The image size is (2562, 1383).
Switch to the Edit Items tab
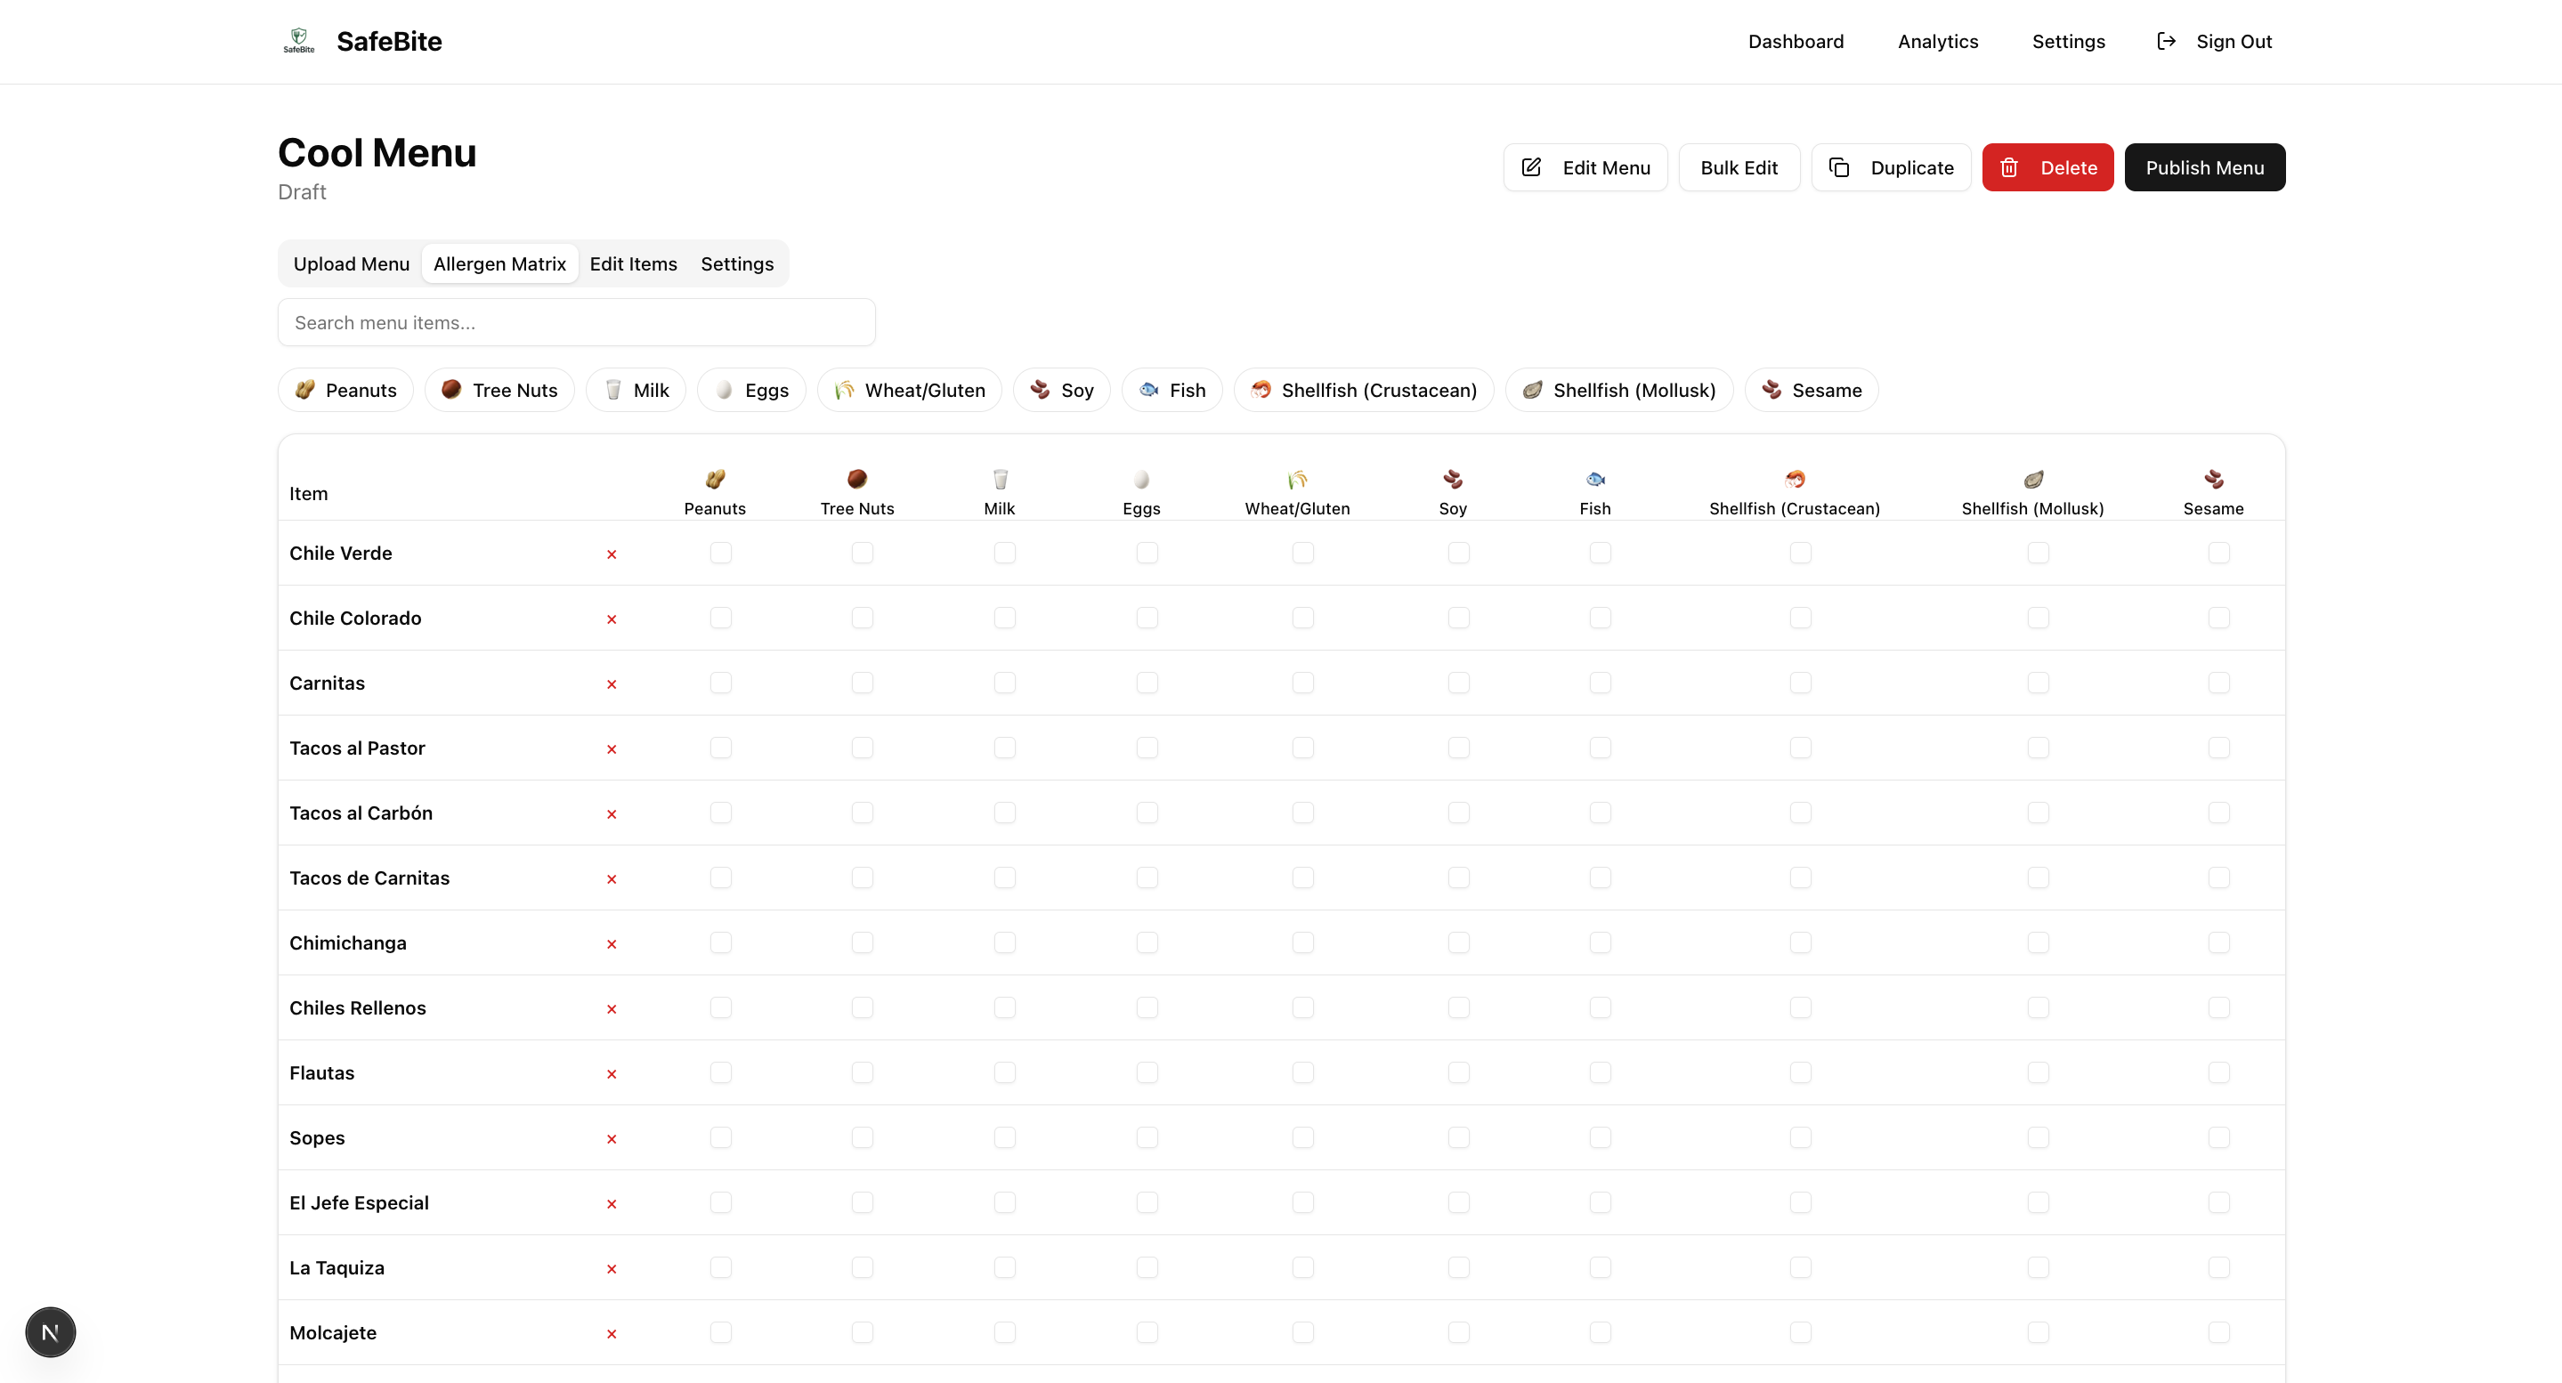633,263
